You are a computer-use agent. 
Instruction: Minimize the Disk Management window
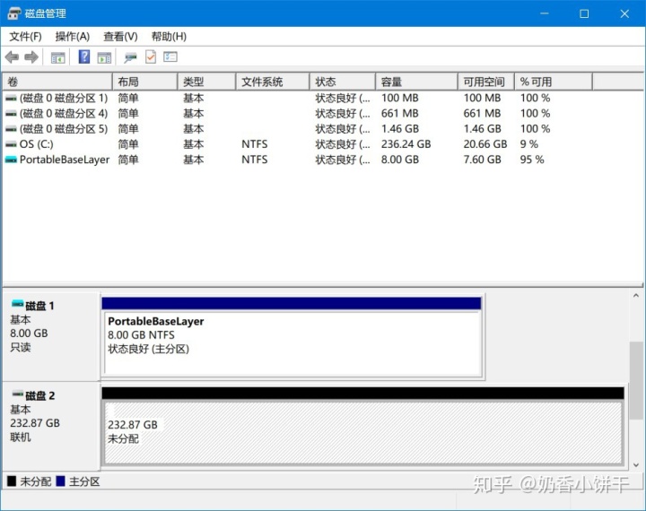pyautogui.click(x=545, y=13)
